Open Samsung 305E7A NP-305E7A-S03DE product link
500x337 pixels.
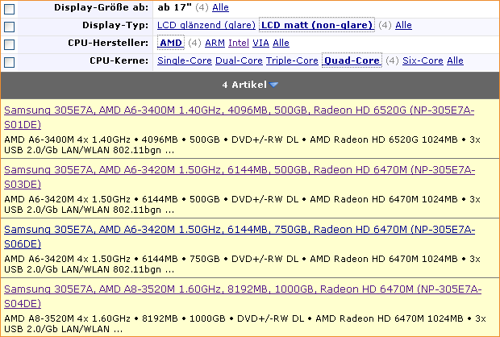click(240, 177)
